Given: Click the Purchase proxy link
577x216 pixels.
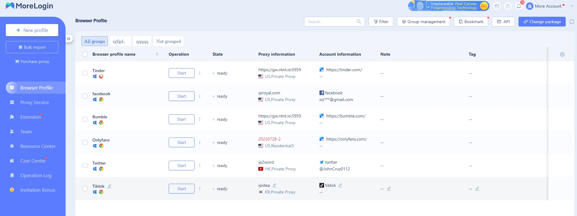Looking at the screenshot, I should click(32, 61).
